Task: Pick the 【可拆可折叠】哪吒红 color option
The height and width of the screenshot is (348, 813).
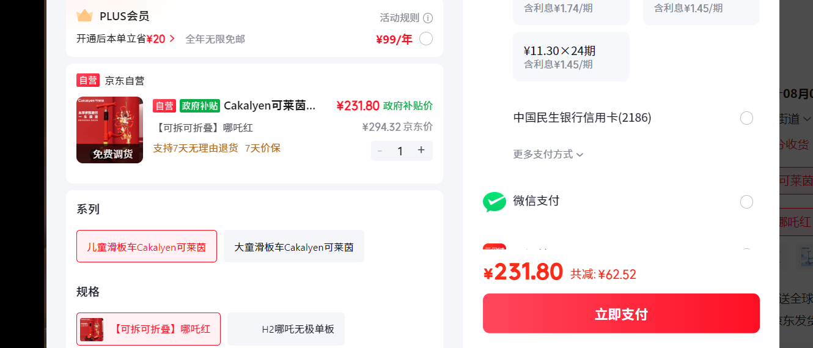Action: point(149,329)
